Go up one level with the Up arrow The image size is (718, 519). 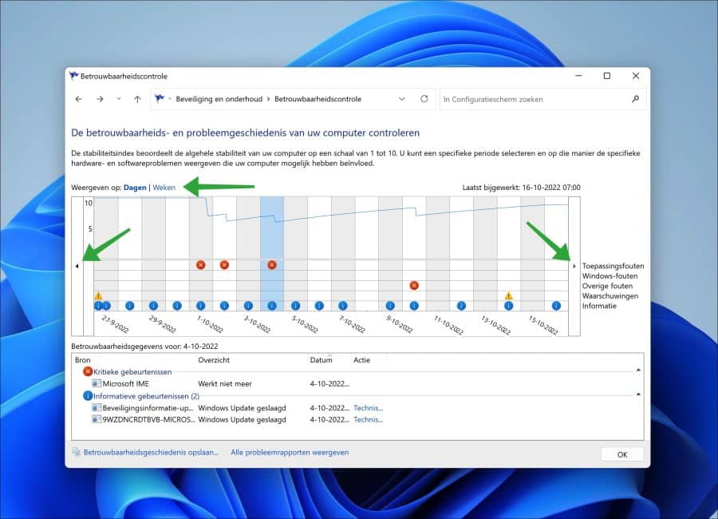[137, 99]
